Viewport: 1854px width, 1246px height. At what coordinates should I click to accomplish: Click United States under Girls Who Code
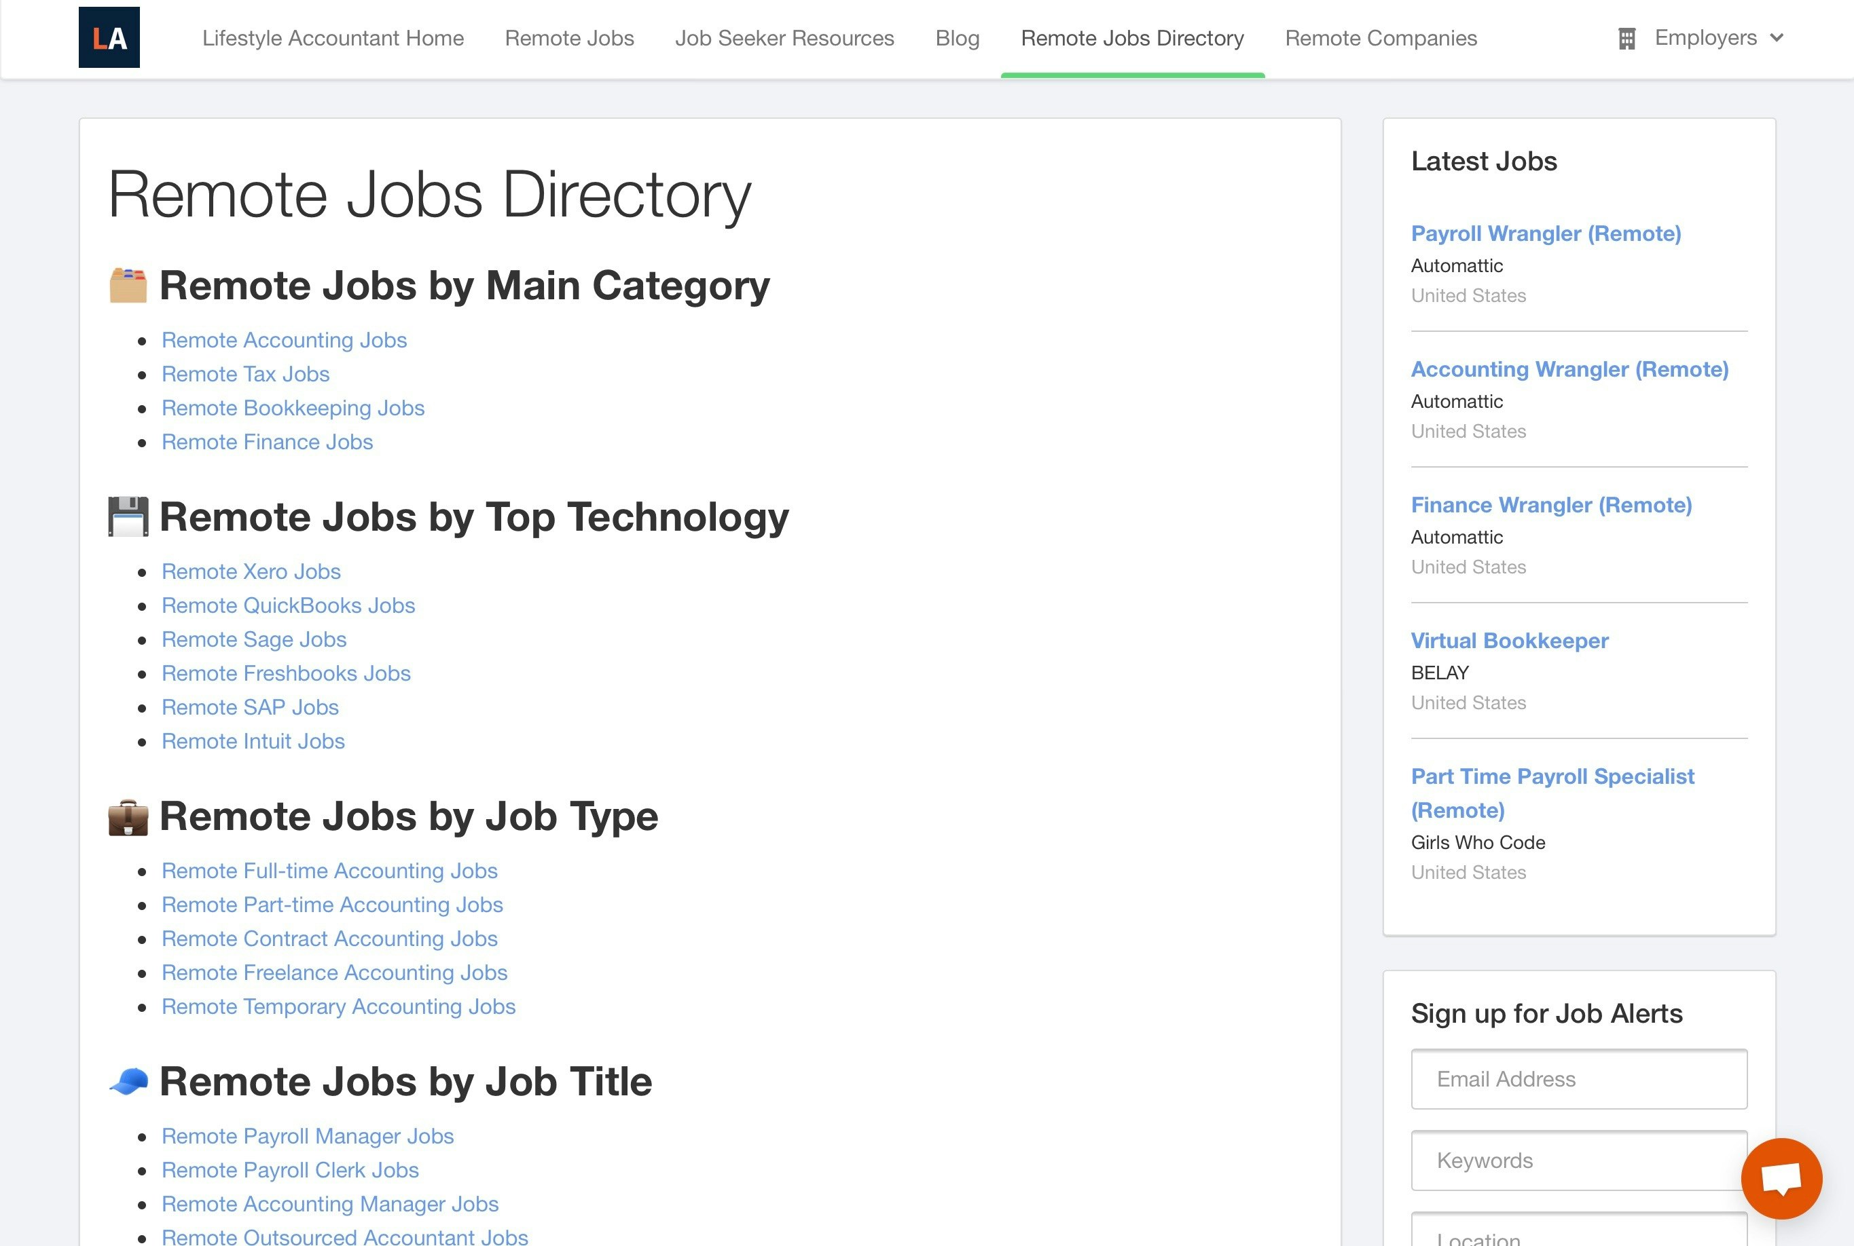(1468, 873)
